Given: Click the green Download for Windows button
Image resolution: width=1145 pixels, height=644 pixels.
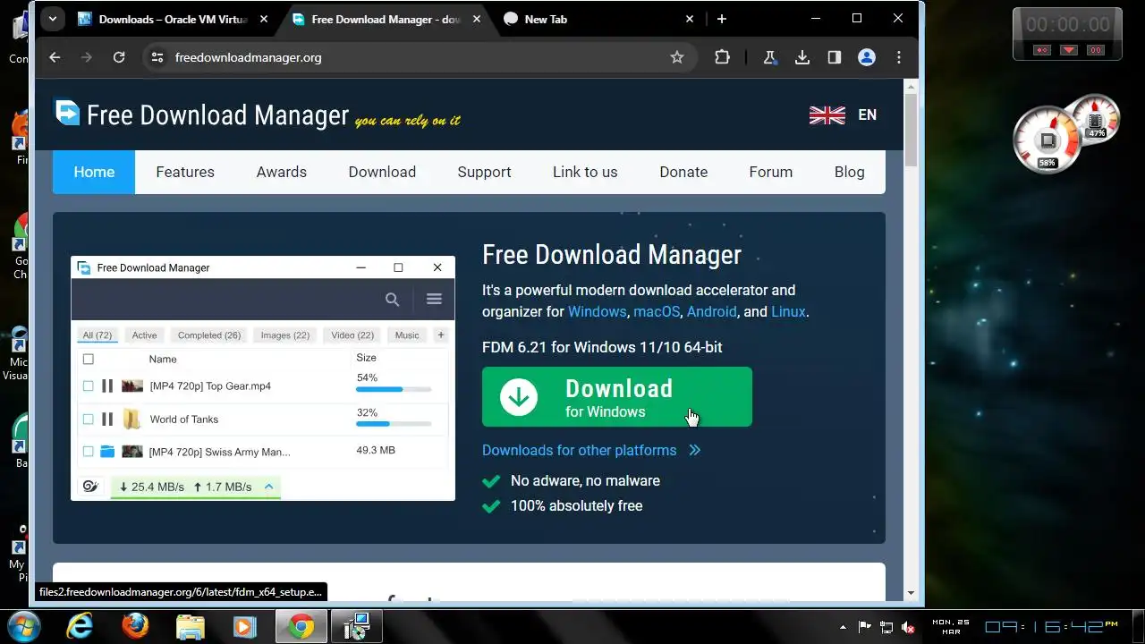Looking at the screenshot, I should click(x=617, y=397).
